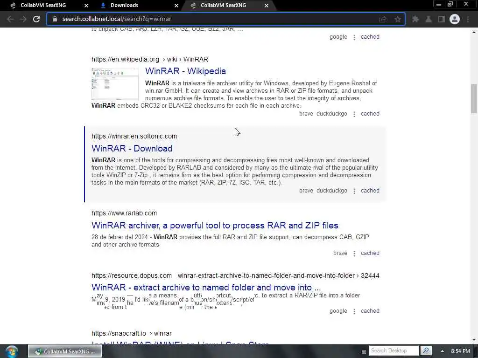Go forward with the browser forward arrow
Screen dimensions: 478x358
(23, 19)
